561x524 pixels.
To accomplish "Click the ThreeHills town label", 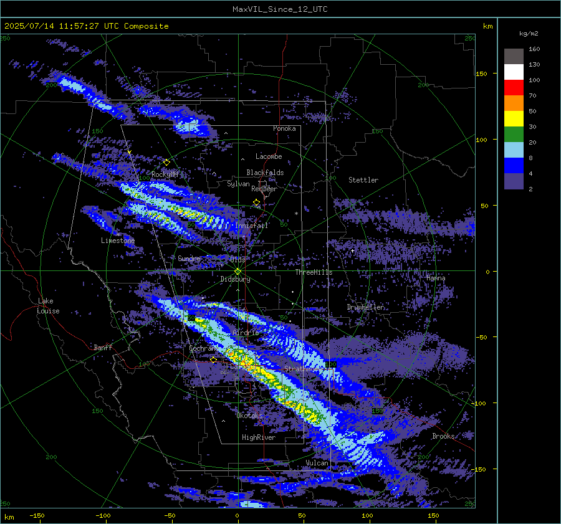I will (x=314, y=272).
